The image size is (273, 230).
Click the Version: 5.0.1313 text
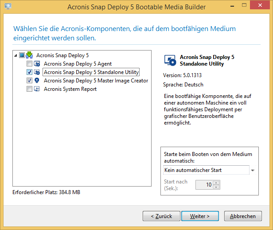pyautogui.click(x=182, y=75)
